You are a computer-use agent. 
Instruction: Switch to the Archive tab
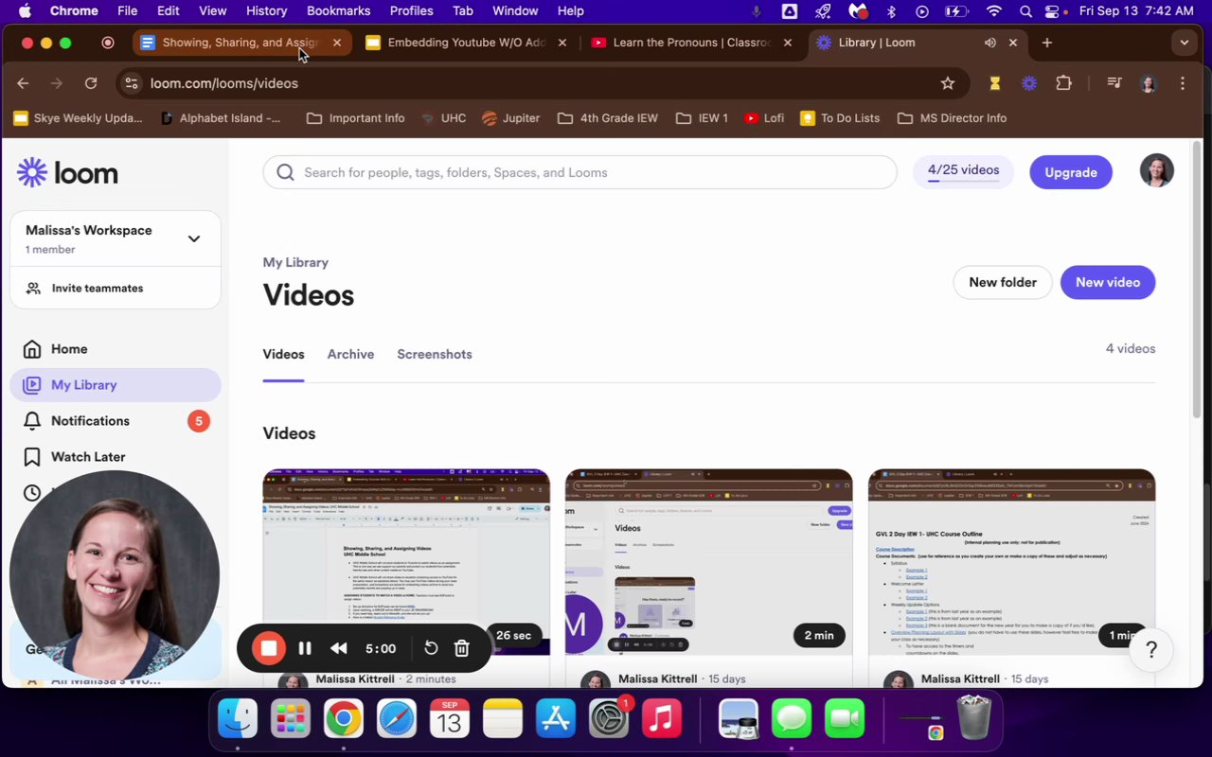tap(350, 354)
